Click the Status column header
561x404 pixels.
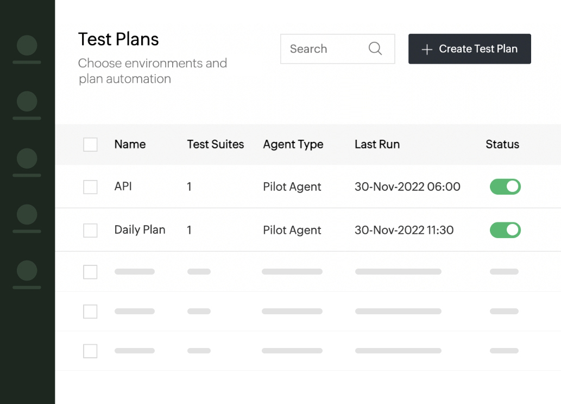point(502,145)
